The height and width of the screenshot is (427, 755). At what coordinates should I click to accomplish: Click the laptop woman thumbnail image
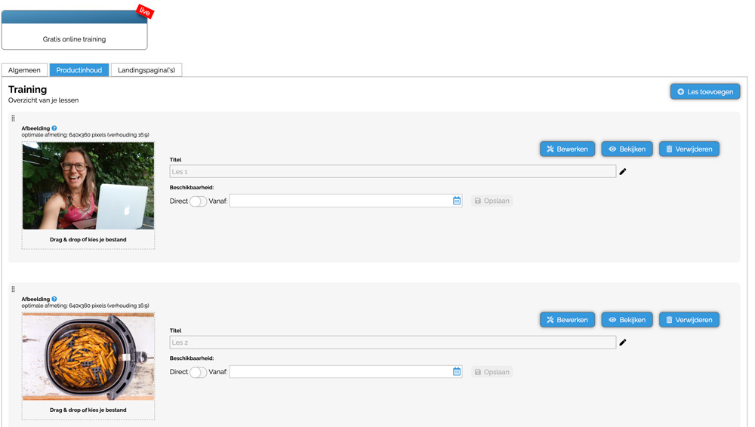(88, 186)
